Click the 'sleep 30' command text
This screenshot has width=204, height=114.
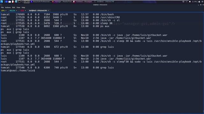106,23
